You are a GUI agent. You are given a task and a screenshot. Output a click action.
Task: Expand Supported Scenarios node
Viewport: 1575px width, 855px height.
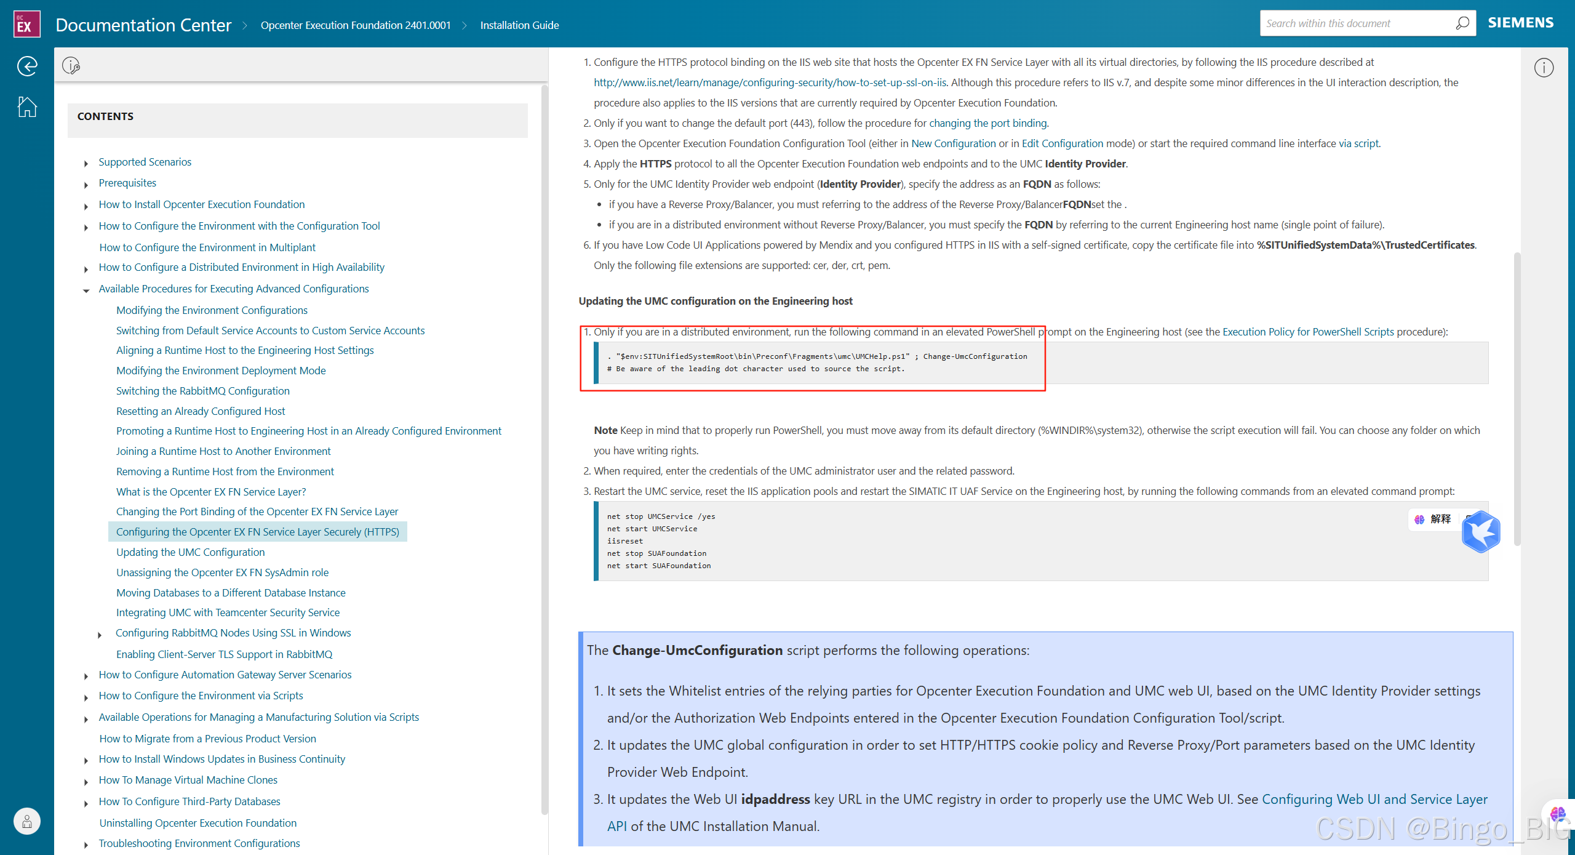[x=86, y=163]
